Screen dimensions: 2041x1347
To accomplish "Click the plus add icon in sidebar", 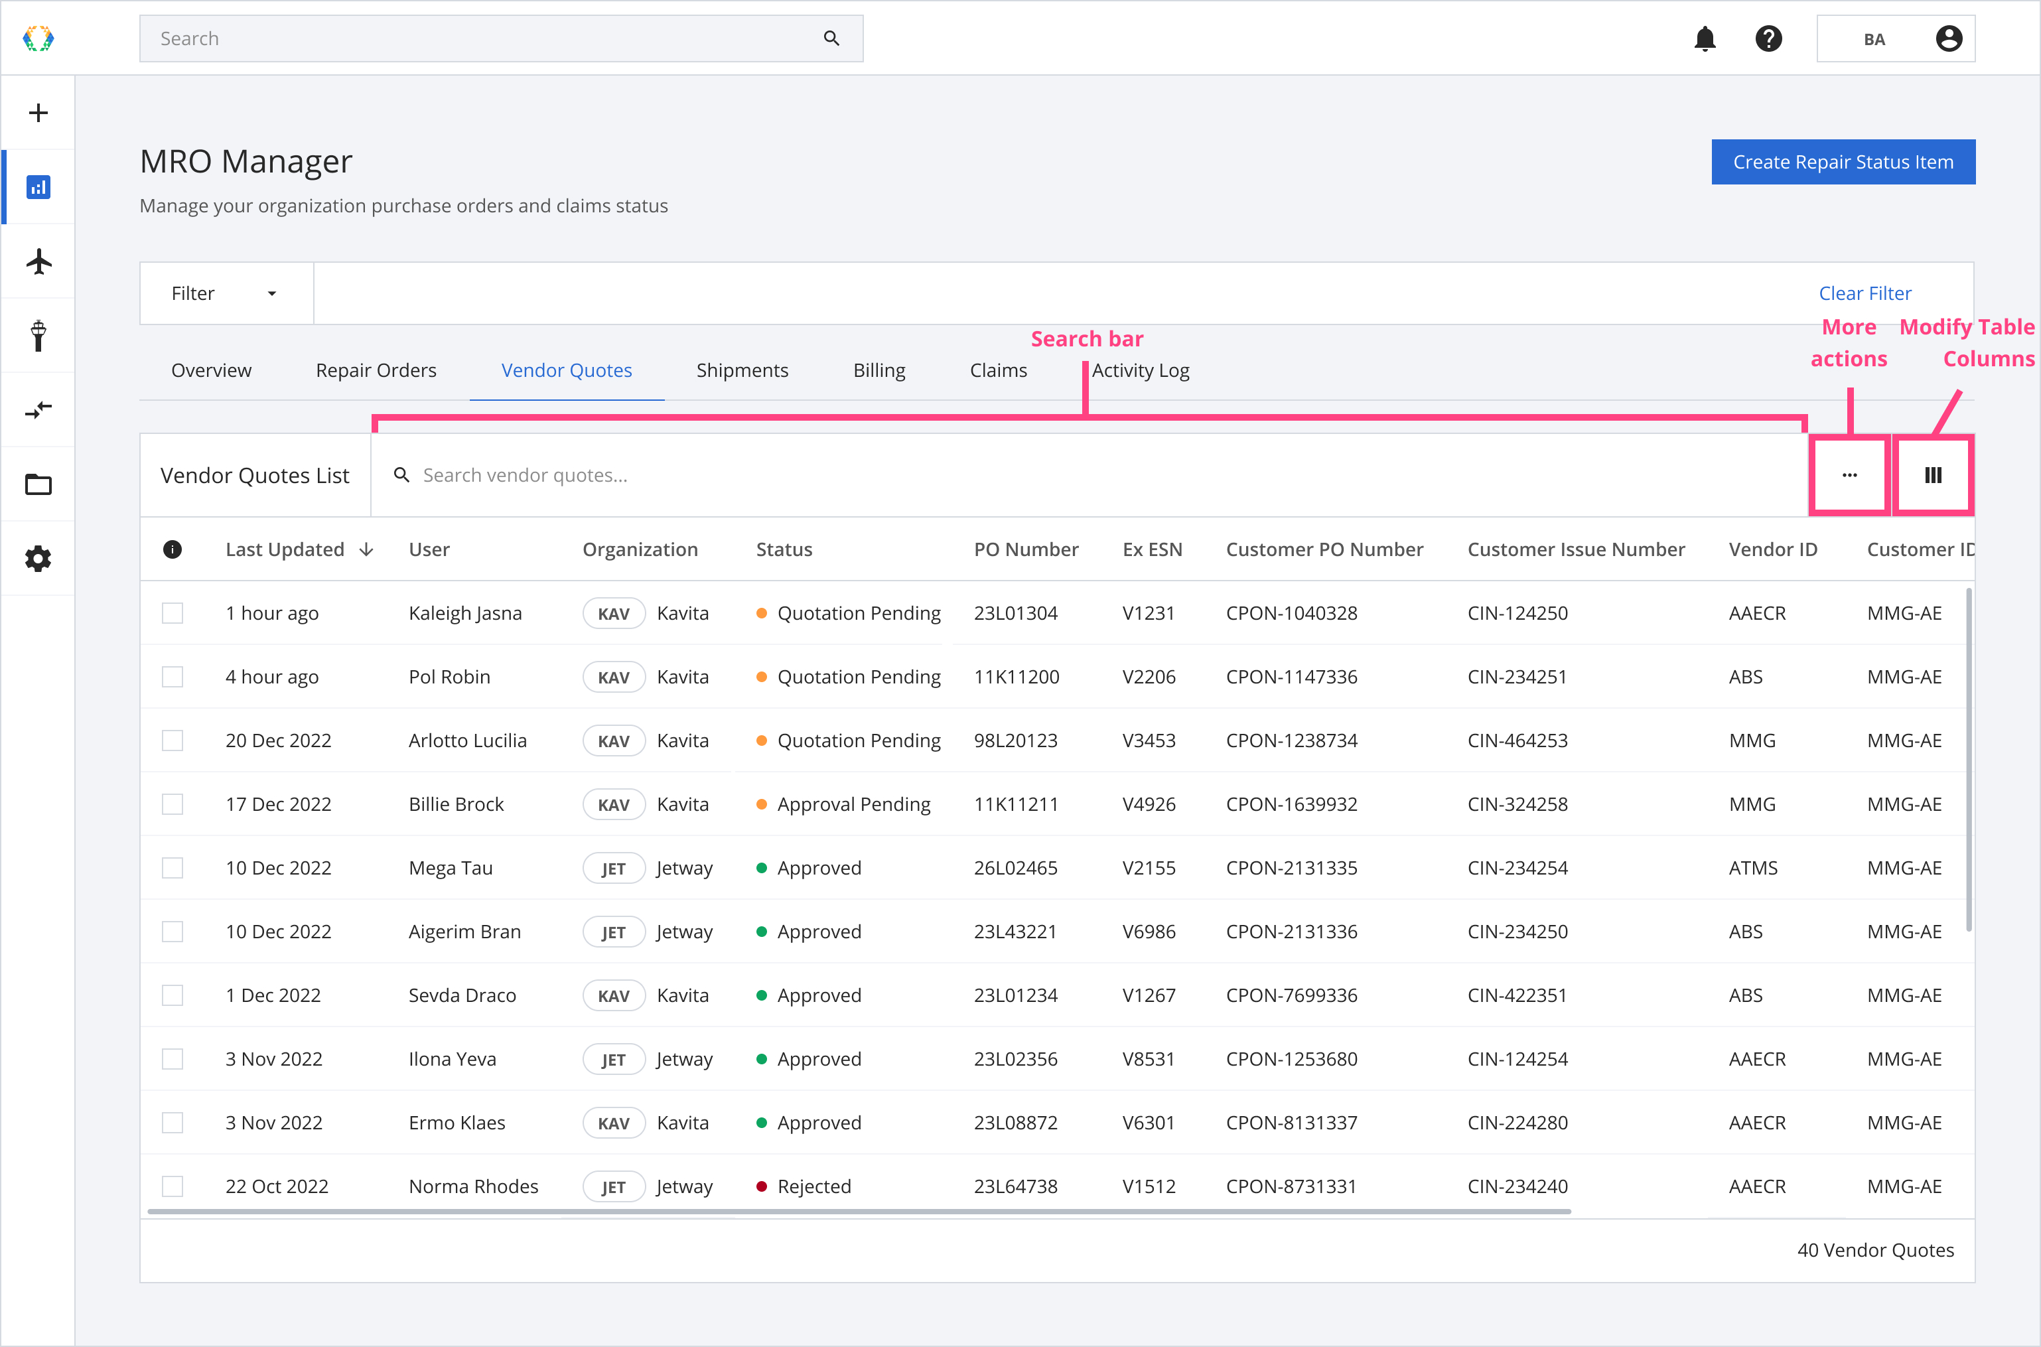I will coord(38,113).
